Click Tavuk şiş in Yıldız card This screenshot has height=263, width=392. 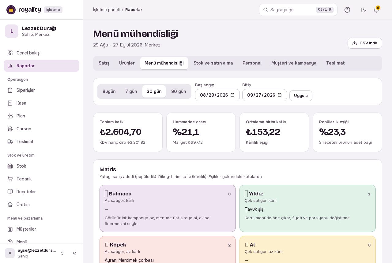[254, 209]
